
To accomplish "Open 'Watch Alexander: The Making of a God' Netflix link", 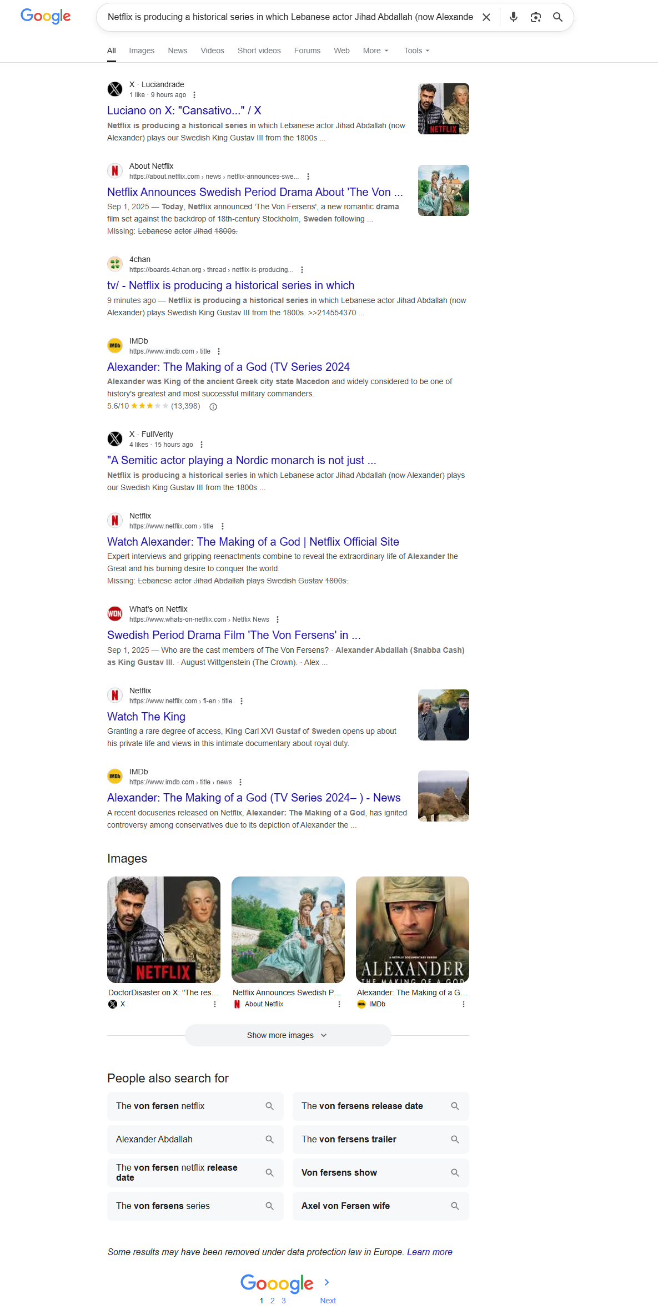I will click(x=253, y=542).
